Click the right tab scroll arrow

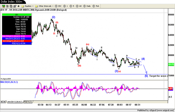click(4, 102)
